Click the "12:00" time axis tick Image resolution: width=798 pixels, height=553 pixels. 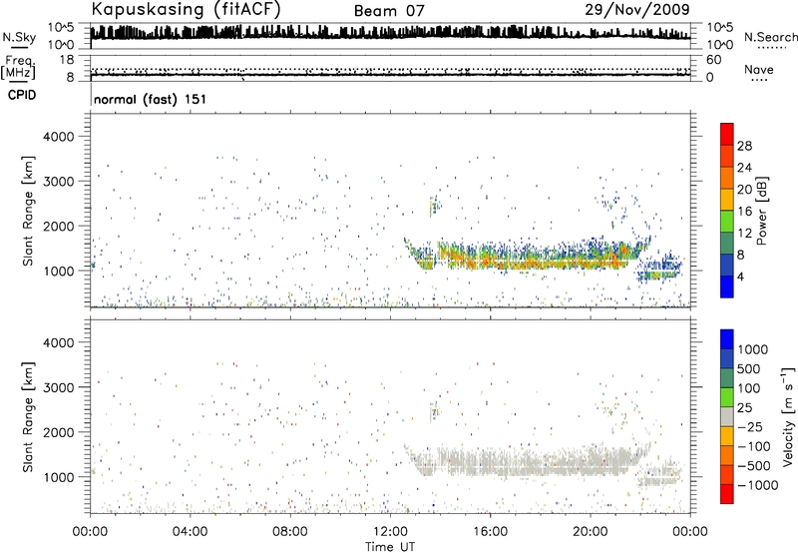[390, 532]
